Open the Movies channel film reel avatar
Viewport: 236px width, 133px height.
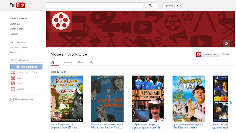click(61, 21)
